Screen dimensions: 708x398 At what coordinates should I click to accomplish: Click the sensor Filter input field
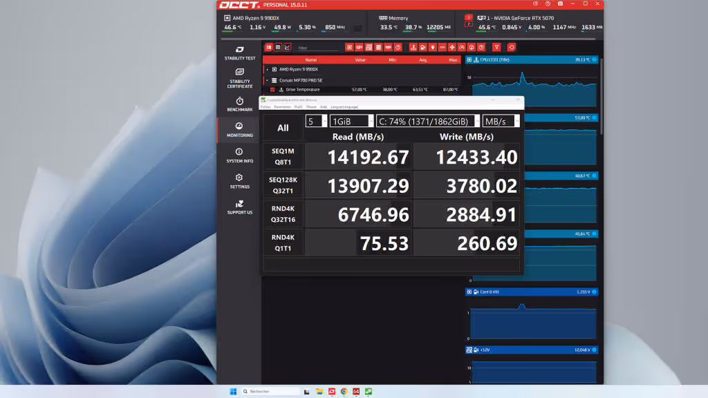tap(317, 48)
